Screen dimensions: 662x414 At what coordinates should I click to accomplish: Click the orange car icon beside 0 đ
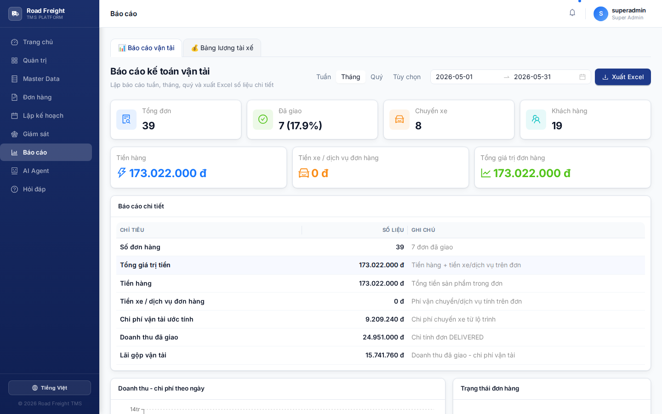(304, 173)
